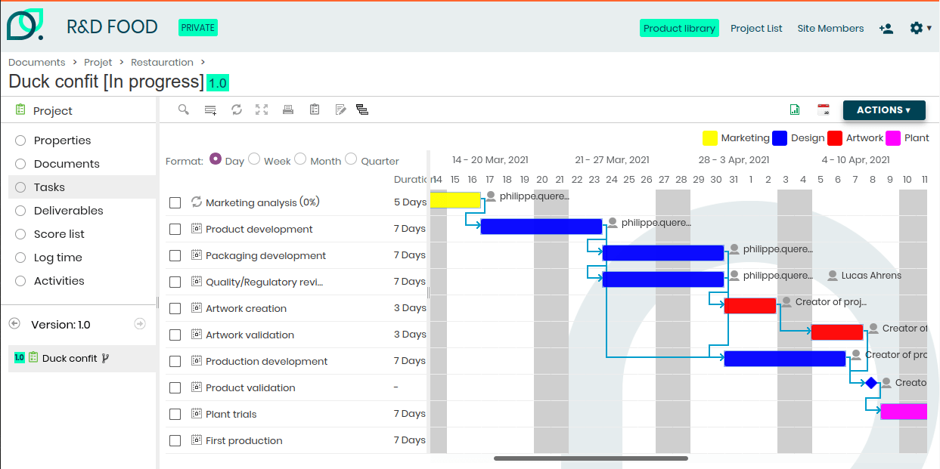The height and width of the screenshot is (469, 940).
Task: Open fullscreen view with the expand arrows icon
Action: [262, 110]
